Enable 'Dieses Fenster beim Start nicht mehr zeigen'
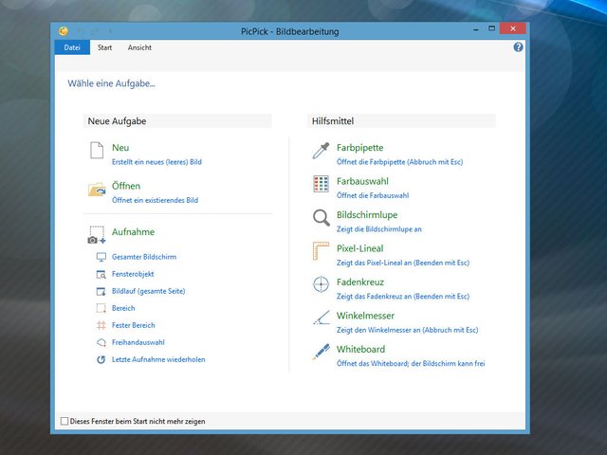This screenshot has height=455, width=607. (x=64, y=421)
